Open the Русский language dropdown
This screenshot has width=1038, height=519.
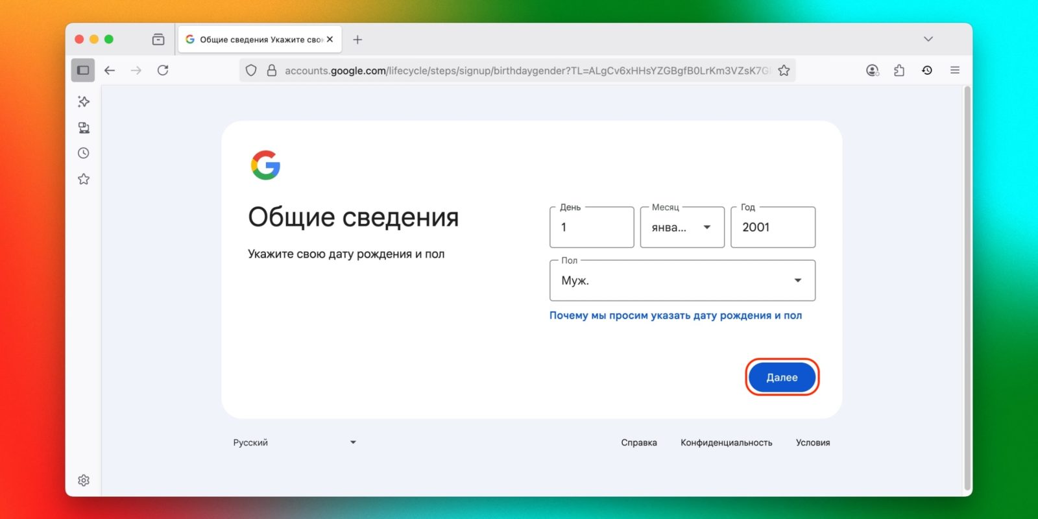click(295, 442)
